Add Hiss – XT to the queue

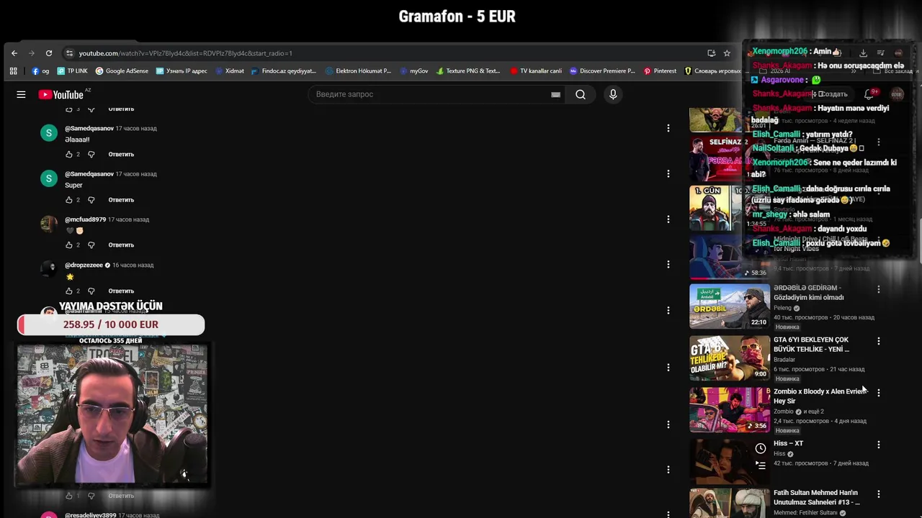(760, 465)
